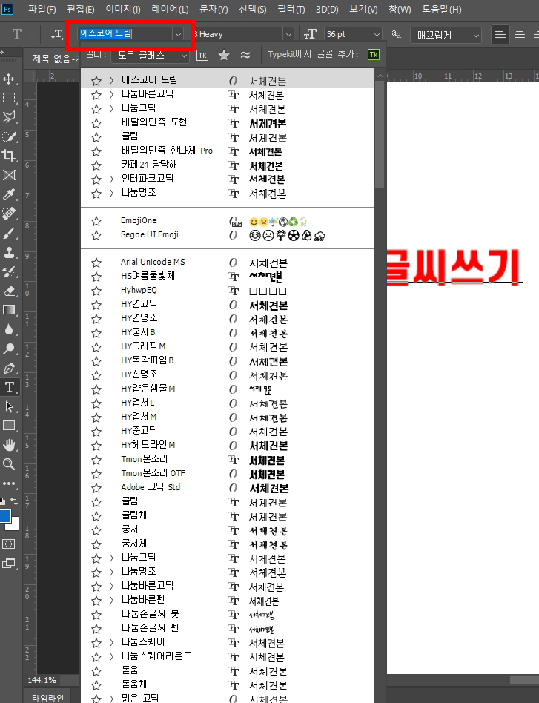Screen dimensions: 539x703
Task: Select the Dodge tool
Action: tap(8, 349)
